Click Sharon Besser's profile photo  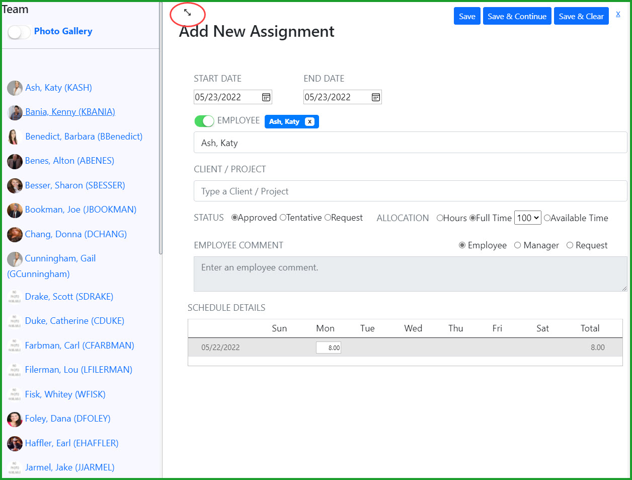15,186
